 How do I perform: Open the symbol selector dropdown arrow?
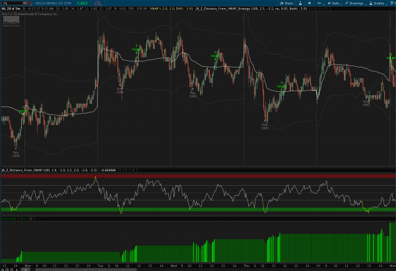pyautogui.click(x=25, y=3)
